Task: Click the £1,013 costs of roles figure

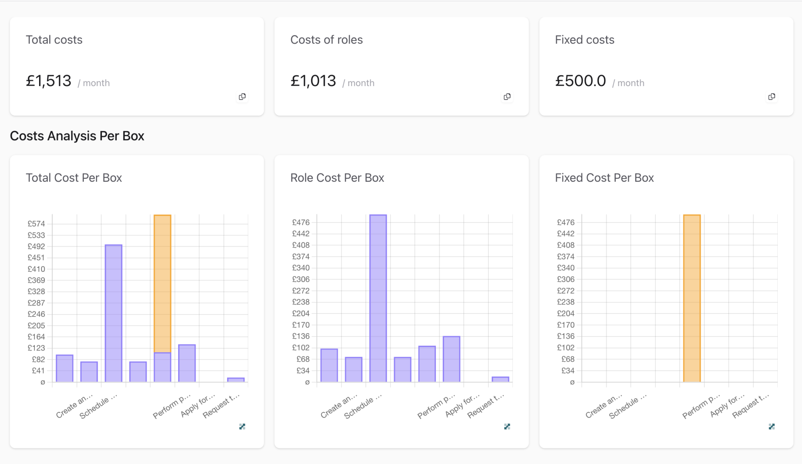Action: (x=313, y=81)
